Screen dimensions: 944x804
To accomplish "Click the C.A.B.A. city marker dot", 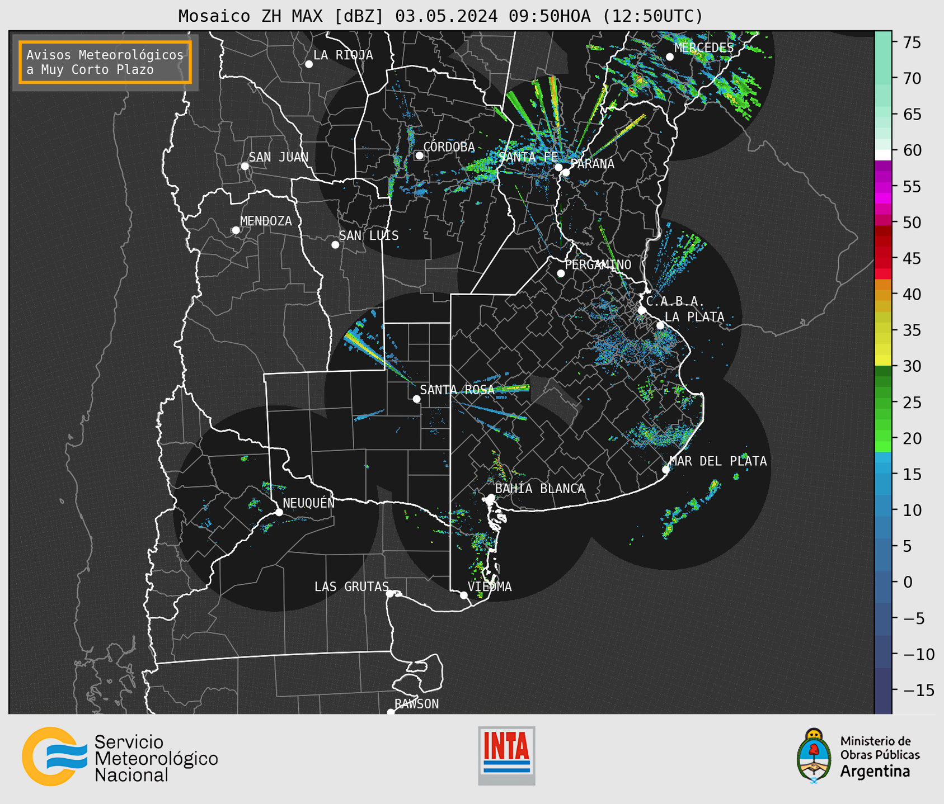I will click(x=642, y=310).
